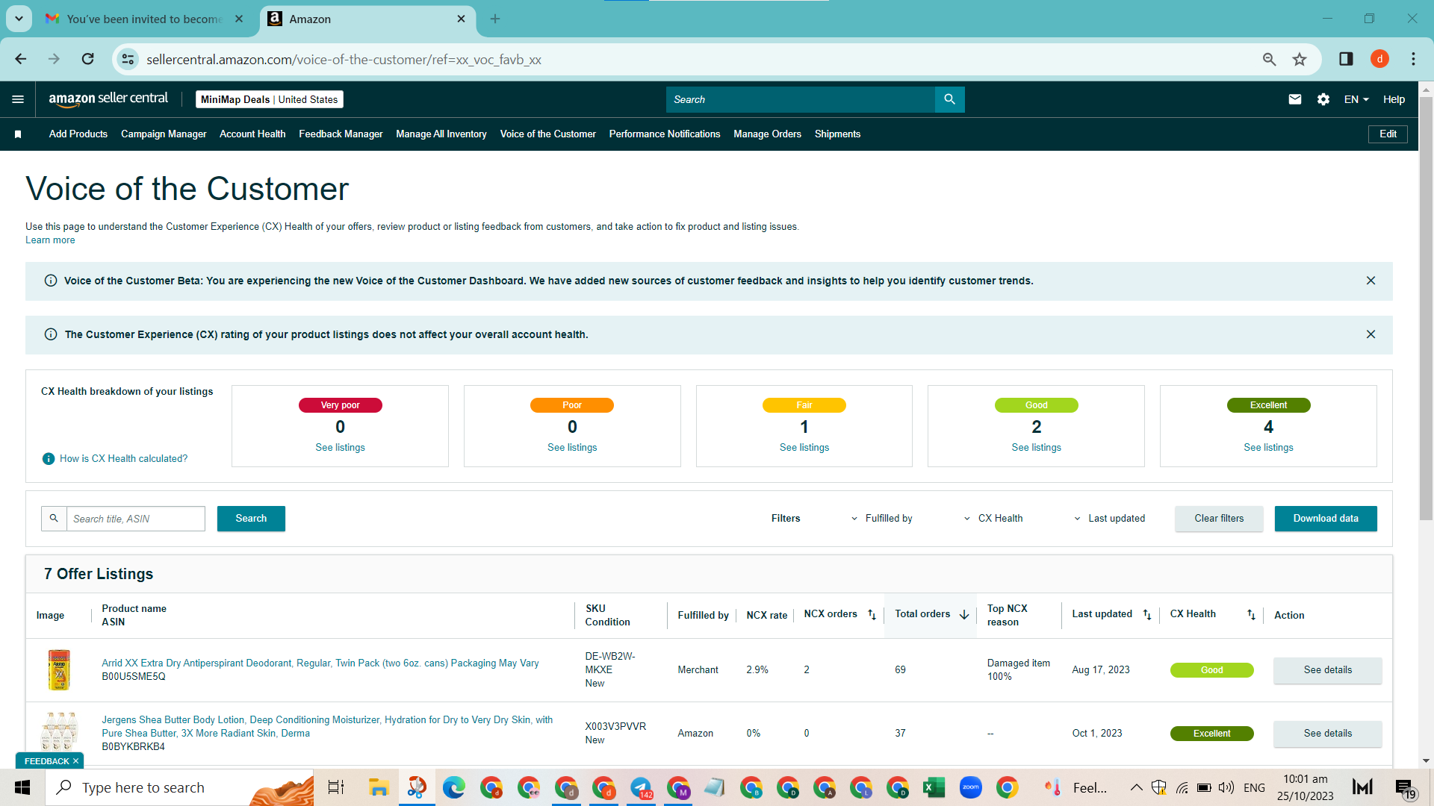Image resolution: width=1434 pixels, height=806 pixels.
Task: Sort by Last updated column arrows
Action: pos(1147,615)
